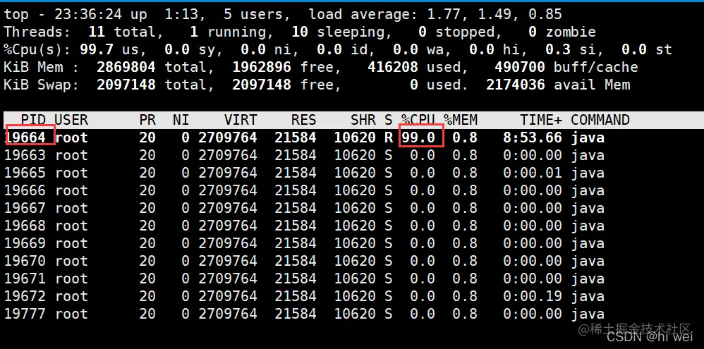Screen dimensions: 704x349
Task: Click the 490700 buff/cache value
Action: (520, 67)
